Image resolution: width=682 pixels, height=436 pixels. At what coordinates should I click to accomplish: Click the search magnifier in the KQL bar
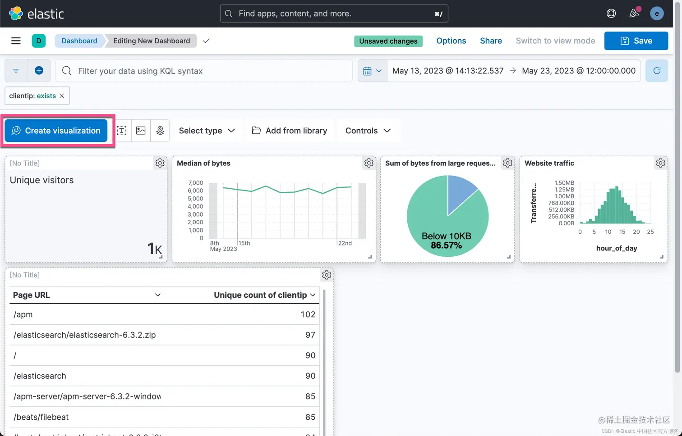(x=67, y=71)
